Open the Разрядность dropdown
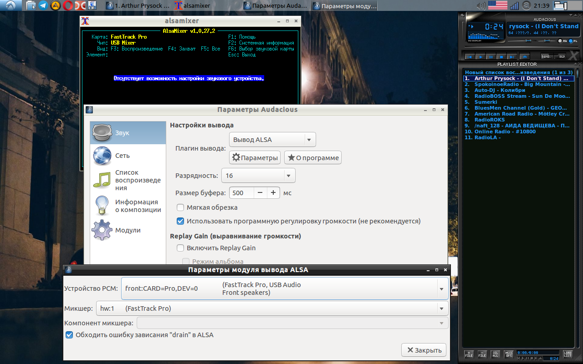The image size is (583, 364). (258, 176)
